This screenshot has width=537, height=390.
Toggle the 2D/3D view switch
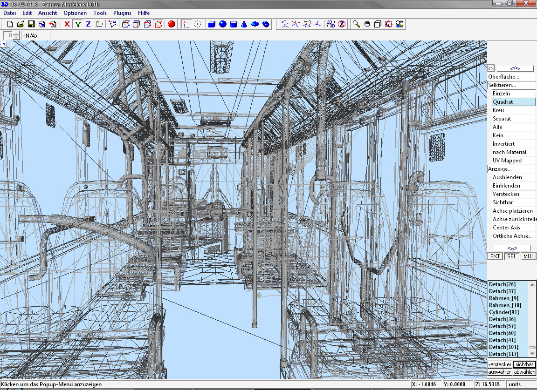click(331, 24)
